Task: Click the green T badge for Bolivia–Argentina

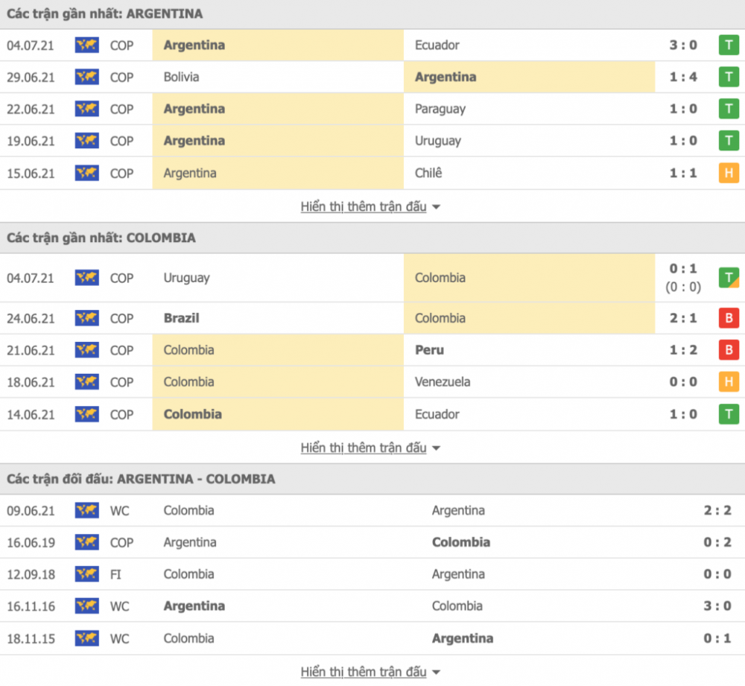Action: tap(729, 77)
